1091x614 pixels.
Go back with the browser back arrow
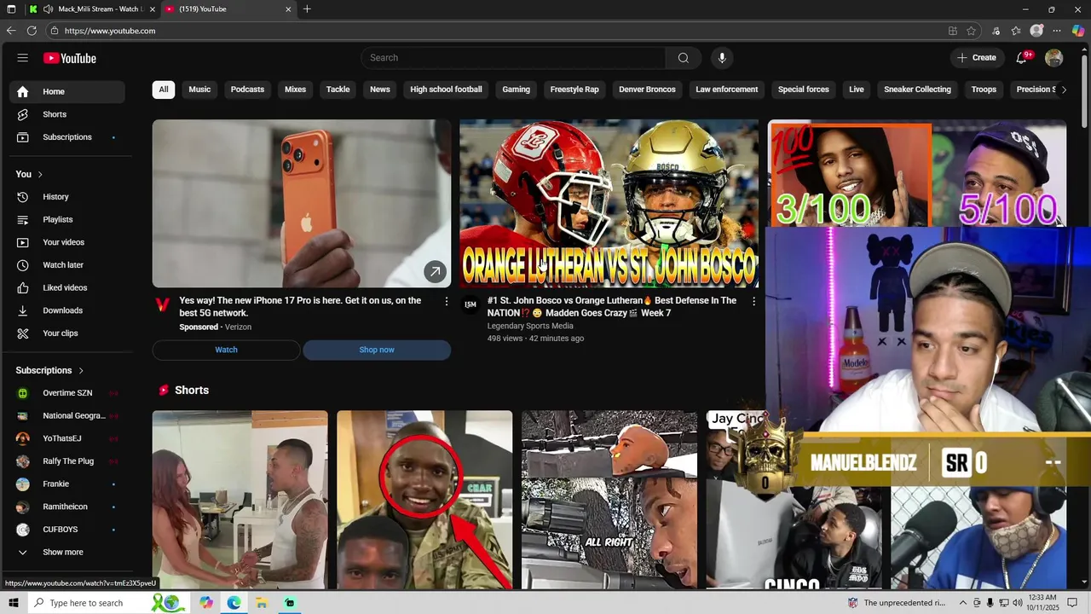11,31
